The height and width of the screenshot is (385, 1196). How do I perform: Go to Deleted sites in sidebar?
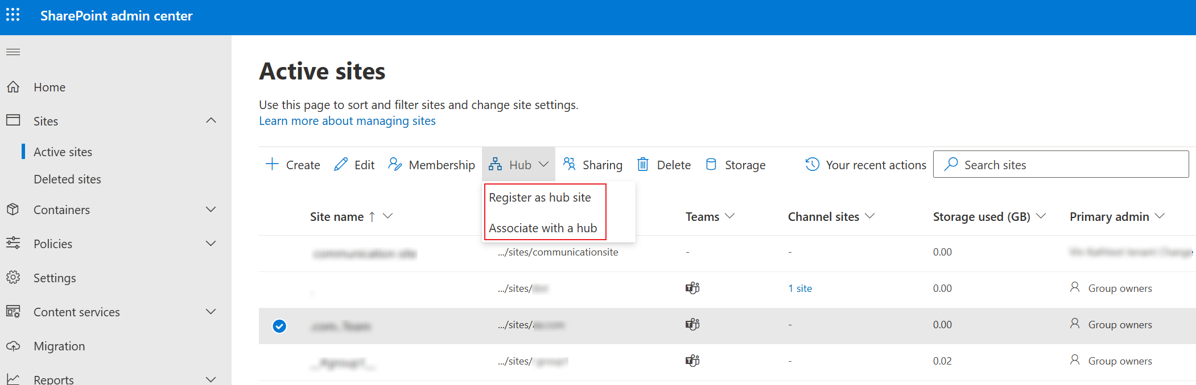point(67,179)
